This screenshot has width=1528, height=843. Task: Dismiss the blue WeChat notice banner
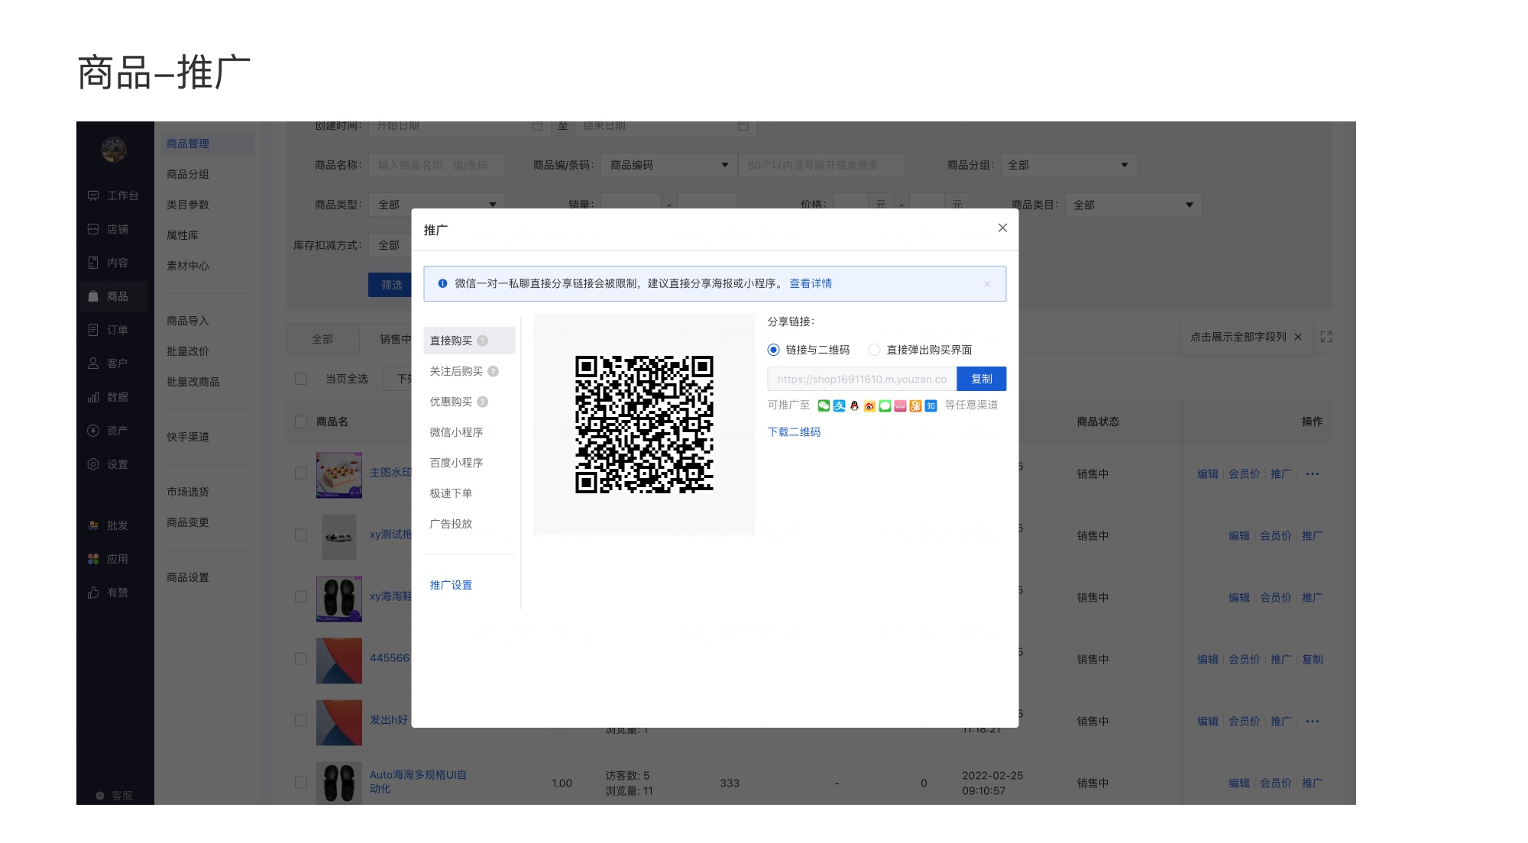coord(987,283)
